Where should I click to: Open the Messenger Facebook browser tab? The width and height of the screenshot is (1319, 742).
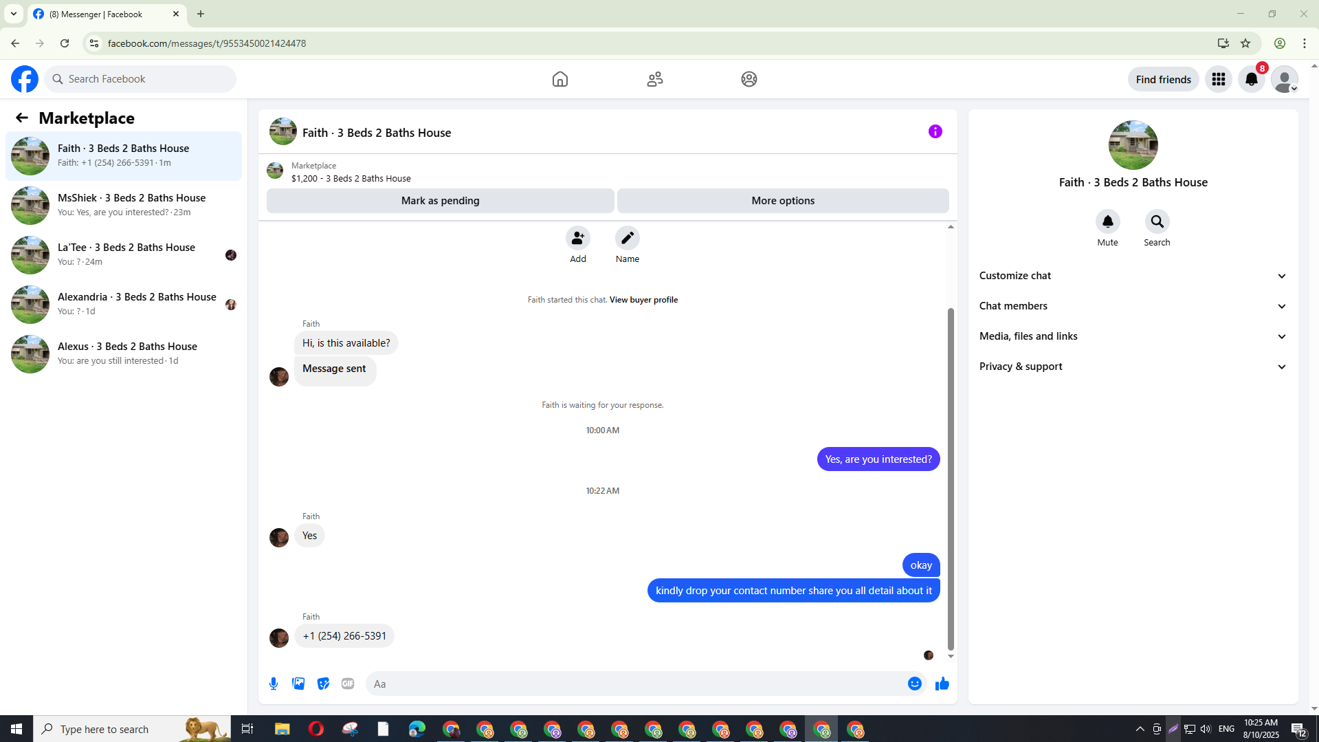pyautogui.click(x=107, y=14)
